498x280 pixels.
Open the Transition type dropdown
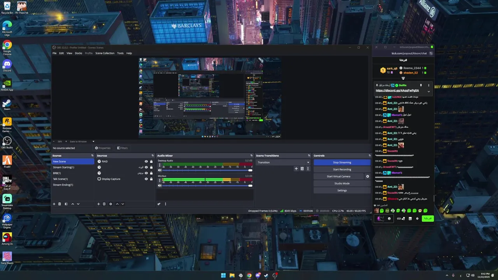pyautogui.click(x=283, y=163)
